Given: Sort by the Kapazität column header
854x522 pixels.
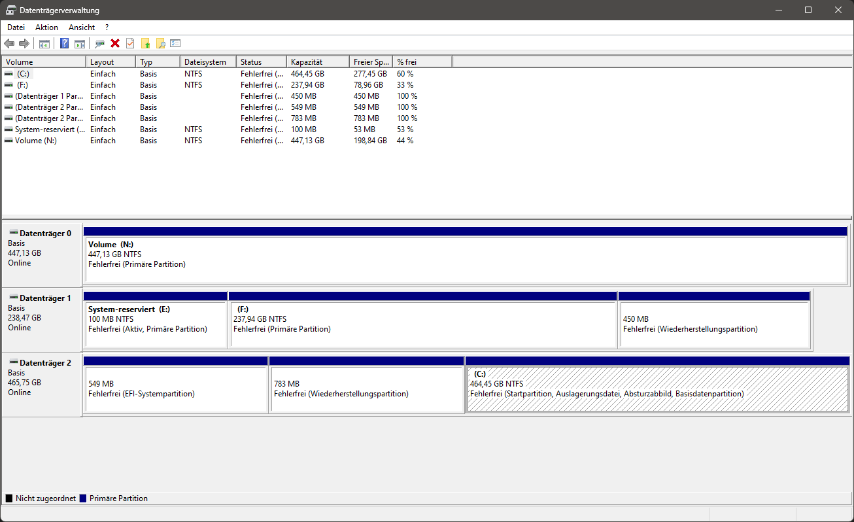Looking at the screenshot, I should click(x=318, y=62).
